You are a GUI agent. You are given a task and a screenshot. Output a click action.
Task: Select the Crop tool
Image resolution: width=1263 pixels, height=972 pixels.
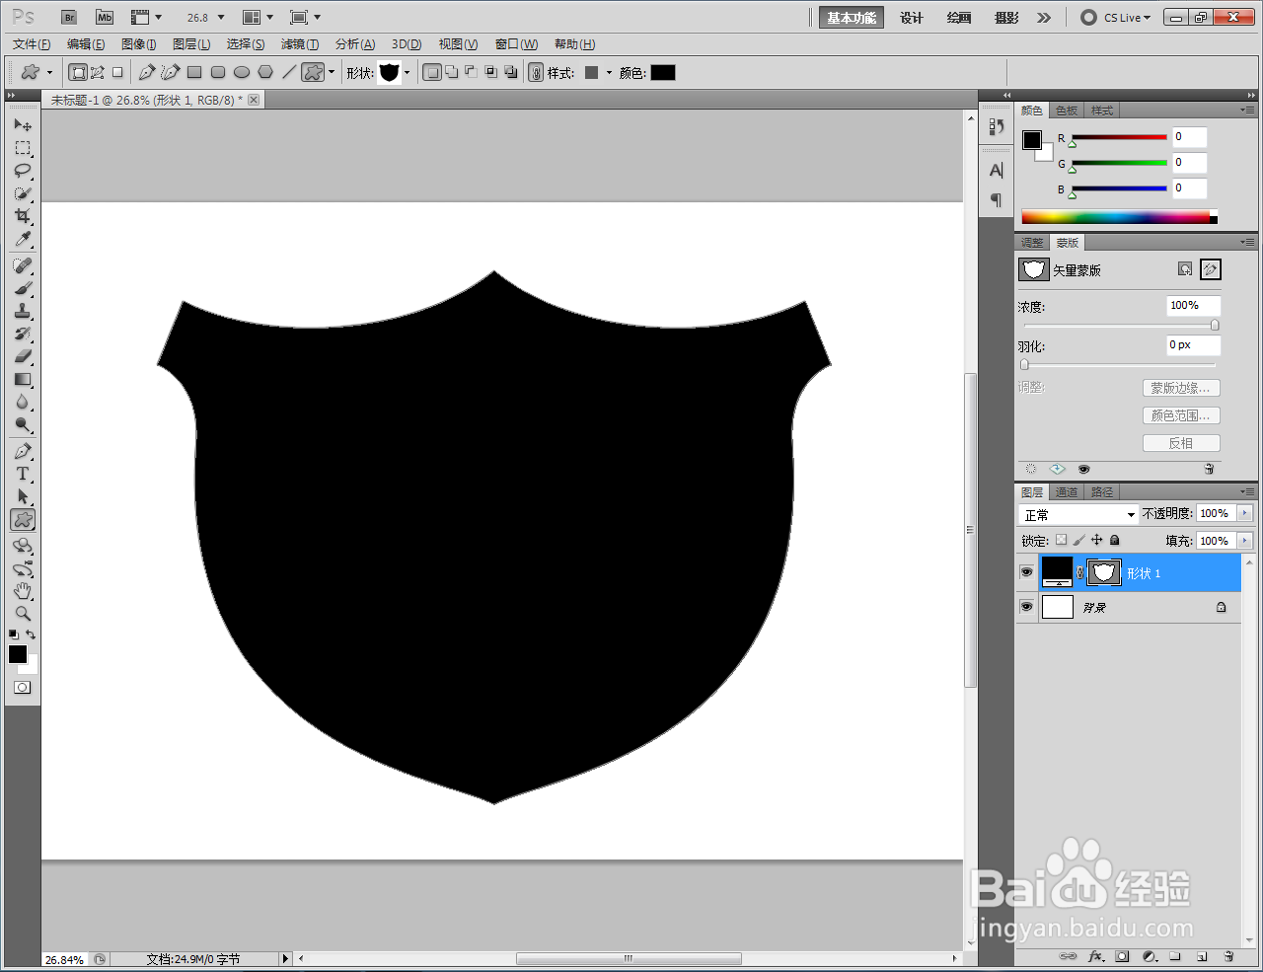(x=23, y=216)
